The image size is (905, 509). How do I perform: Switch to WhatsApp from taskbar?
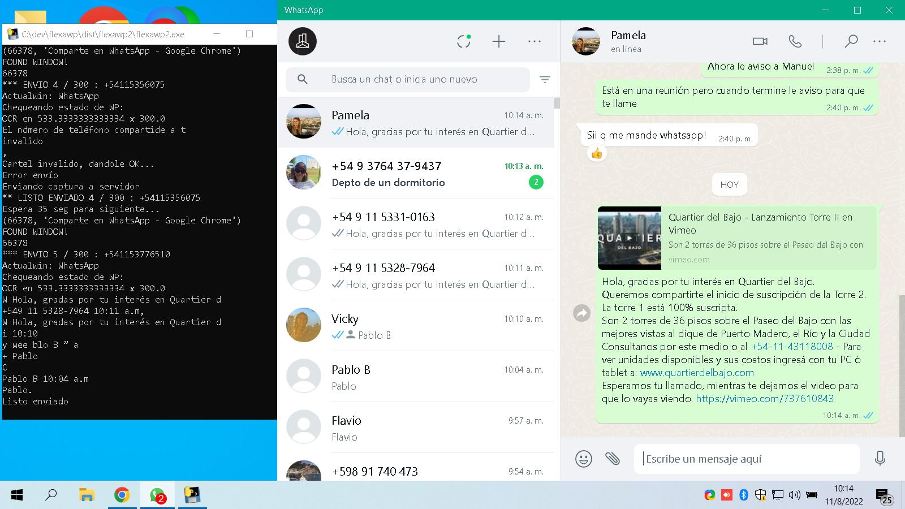tap(157, 495)
